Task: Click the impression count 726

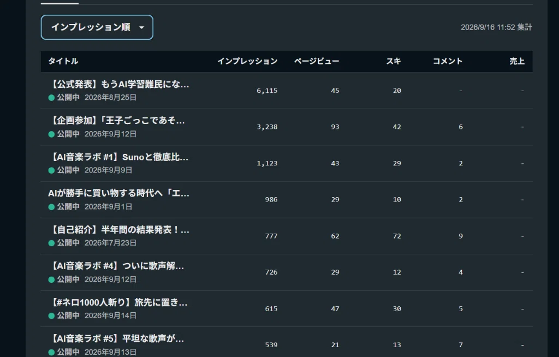Action: (x=271, y=272)
